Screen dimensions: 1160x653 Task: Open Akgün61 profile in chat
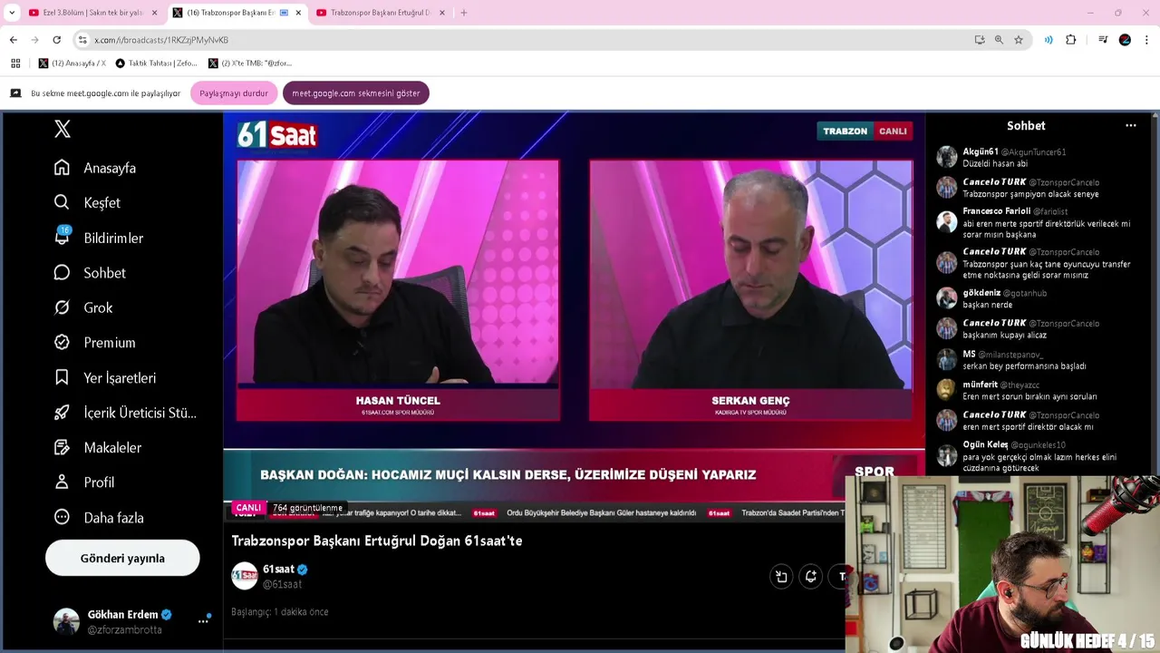tap(980, 152)
